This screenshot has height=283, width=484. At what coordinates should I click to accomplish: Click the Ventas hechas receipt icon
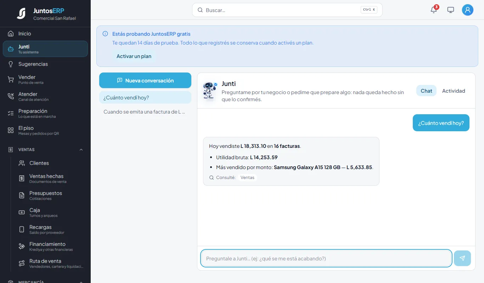pos(22,178)
